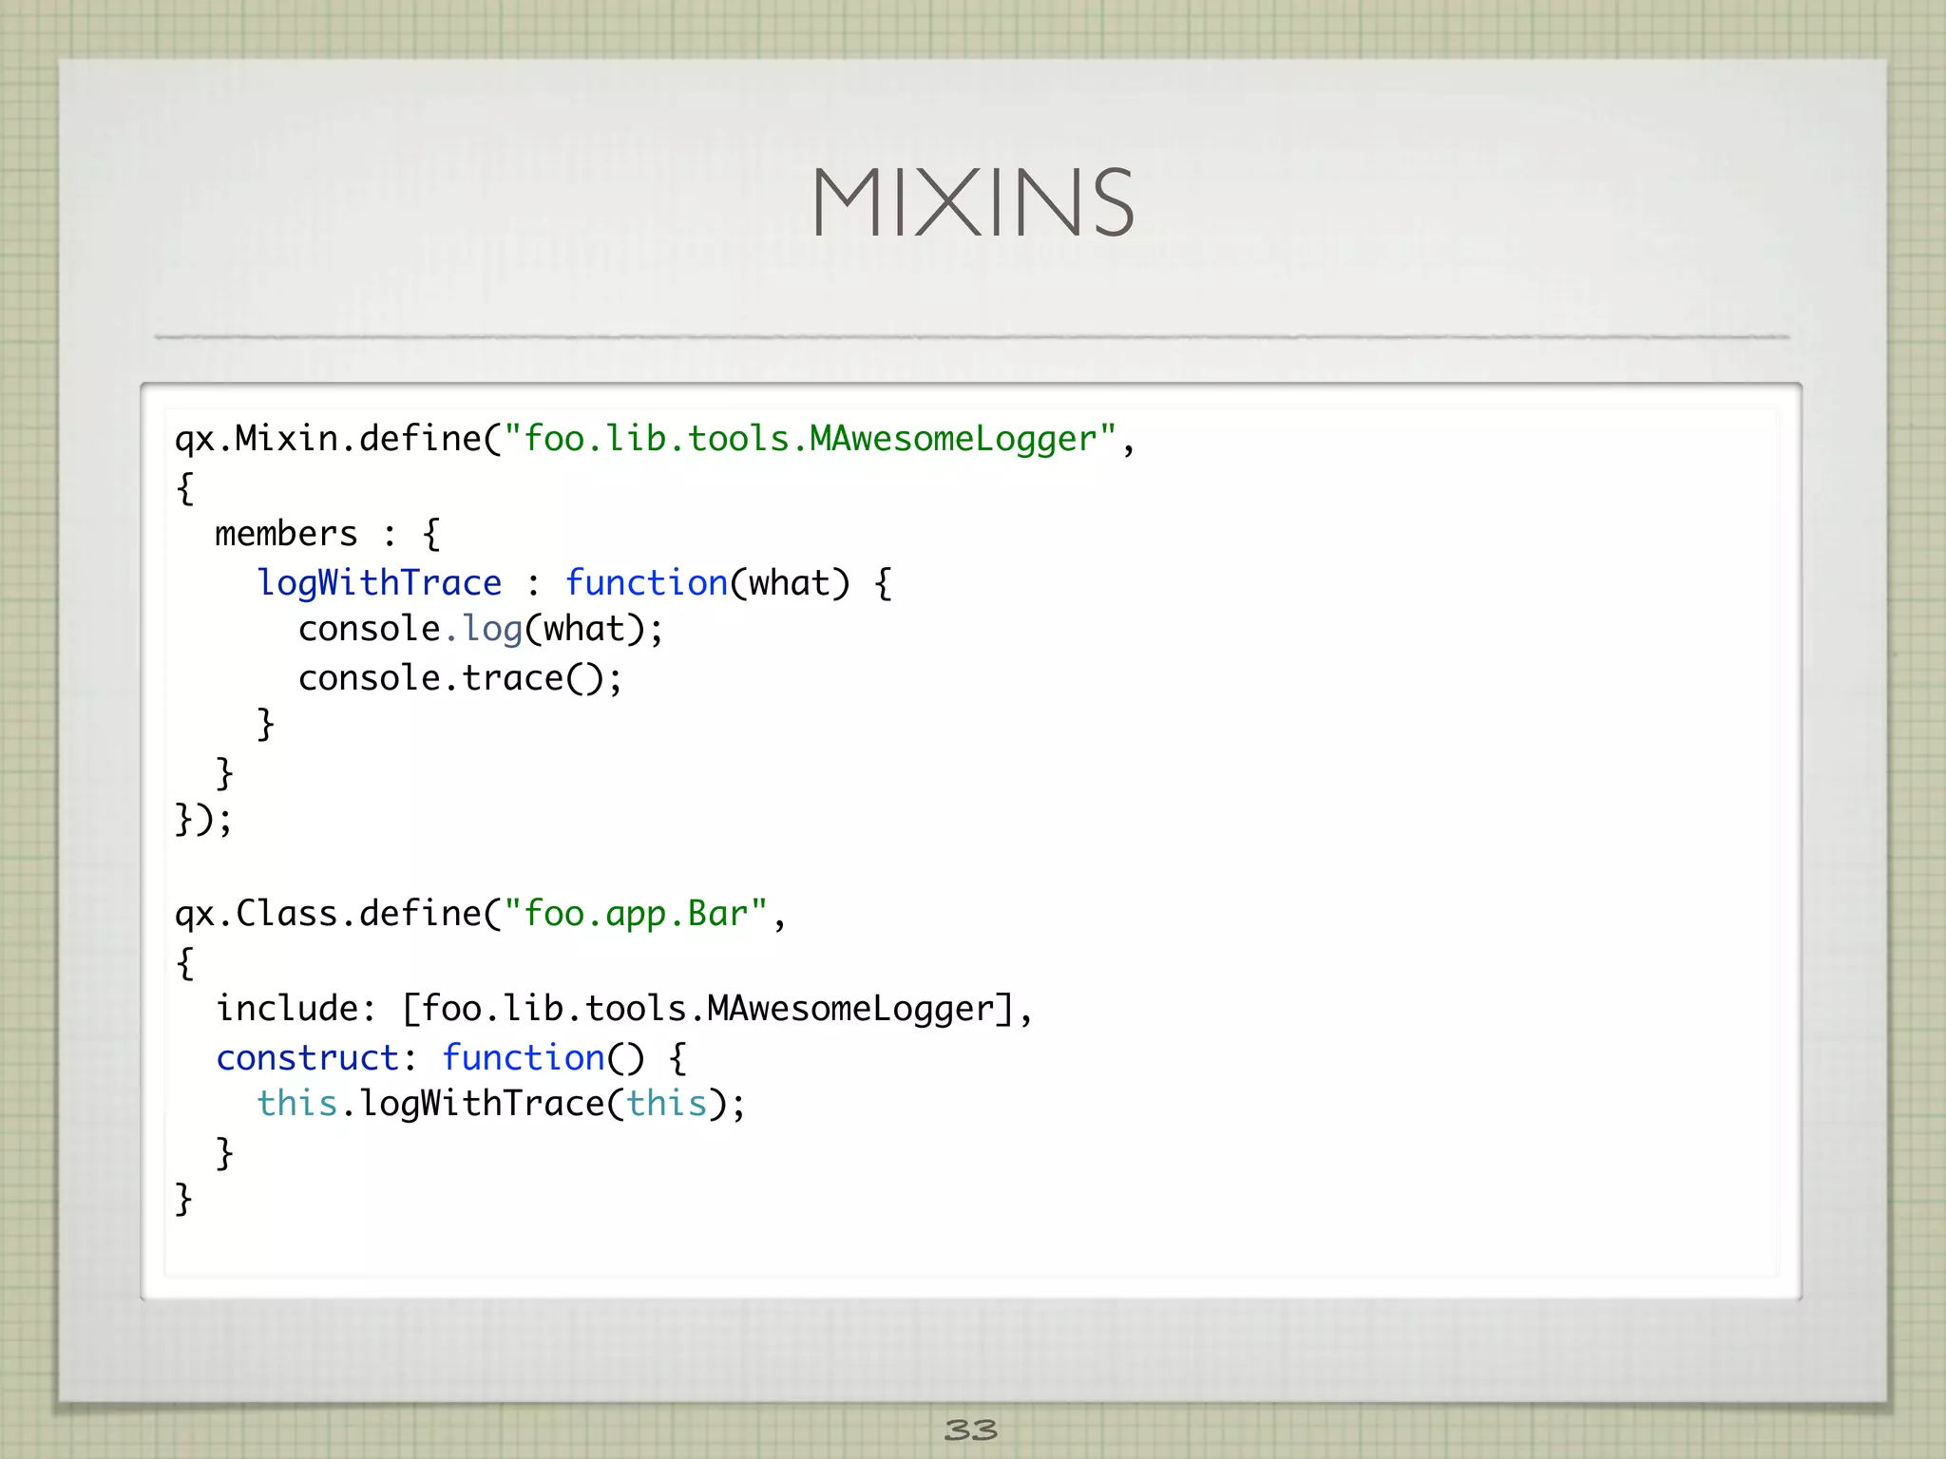Click the line starting with qx.Mixin.define
Screen dimensions: 1946x1459
[x=655, y=440]
